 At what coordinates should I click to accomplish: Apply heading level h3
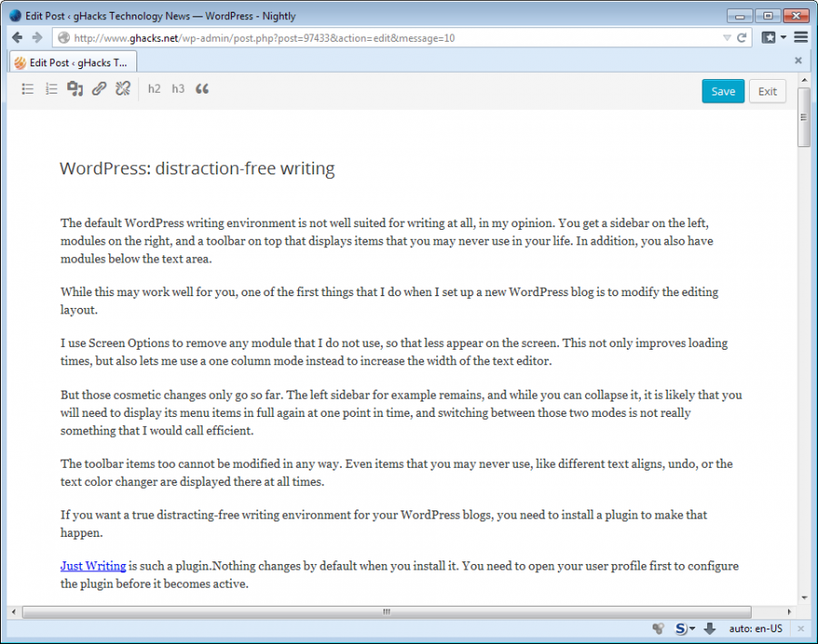(x=178, y=88)
